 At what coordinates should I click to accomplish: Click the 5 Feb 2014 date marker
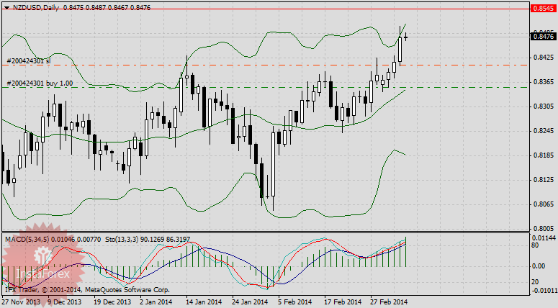[294, 302]
